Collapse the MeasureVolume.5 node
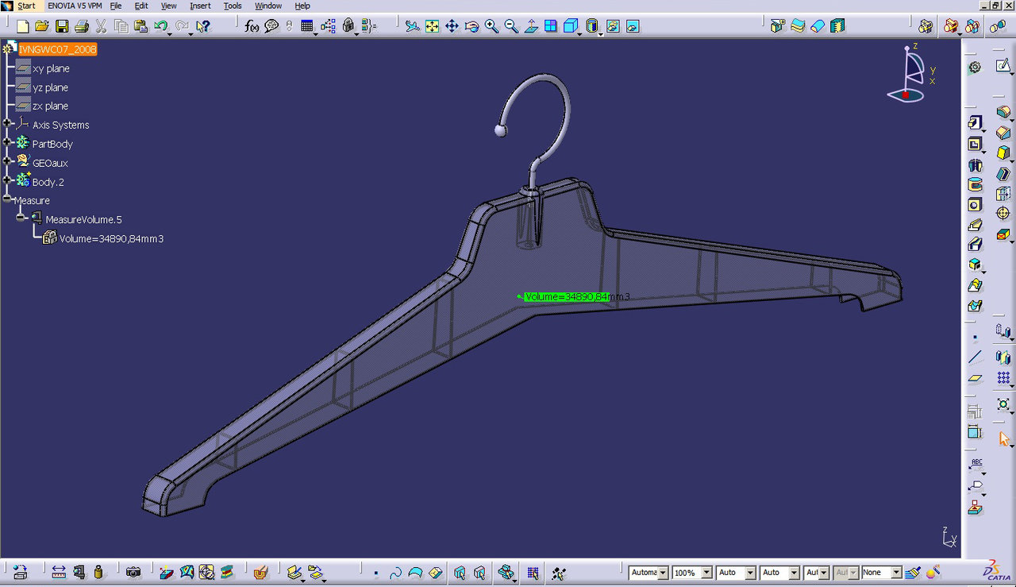1016x587 pixels. point(21,218)
